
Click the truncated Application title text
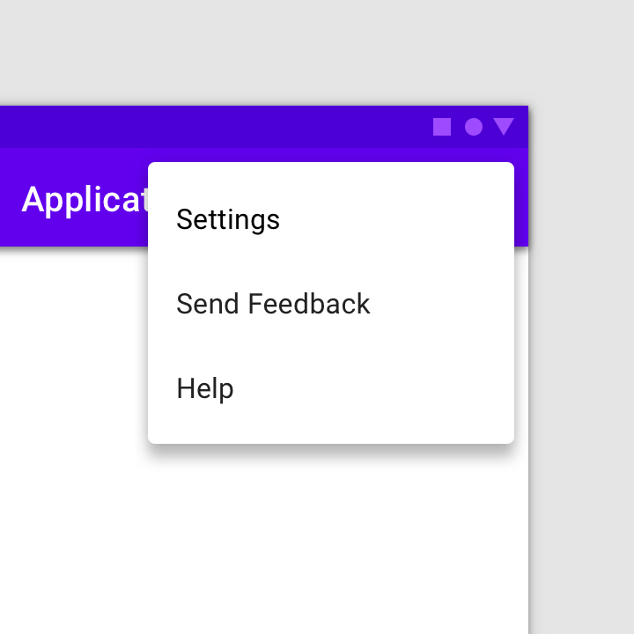point(85,200)
